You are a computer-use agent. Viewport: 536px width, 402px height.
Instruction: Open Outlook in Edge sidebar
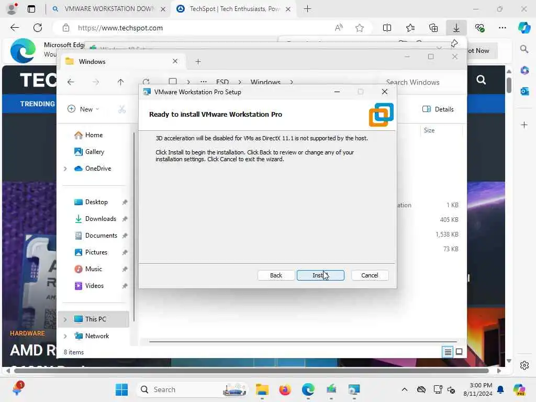(x=524, y=91)
